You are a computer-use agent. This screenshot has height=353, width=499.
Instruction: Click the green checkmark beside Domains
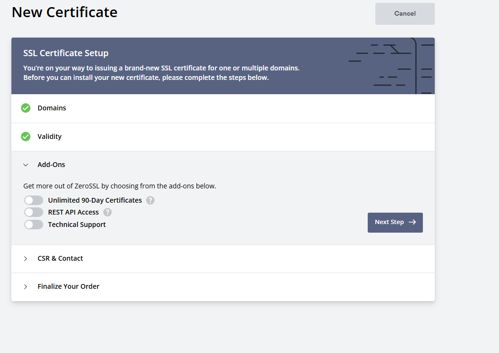26,108
